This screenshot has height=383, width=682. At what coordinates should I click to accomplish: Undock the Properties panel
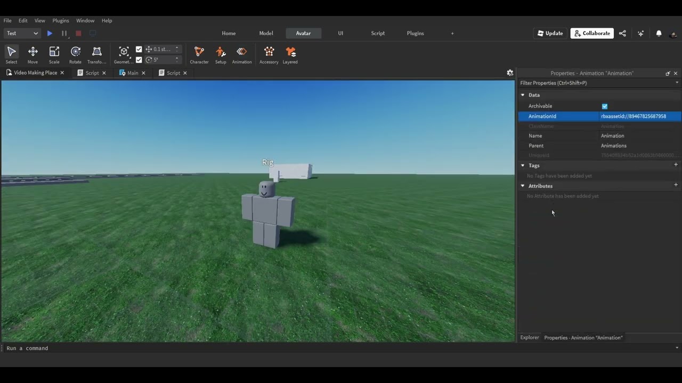click(x=668, y=73)
